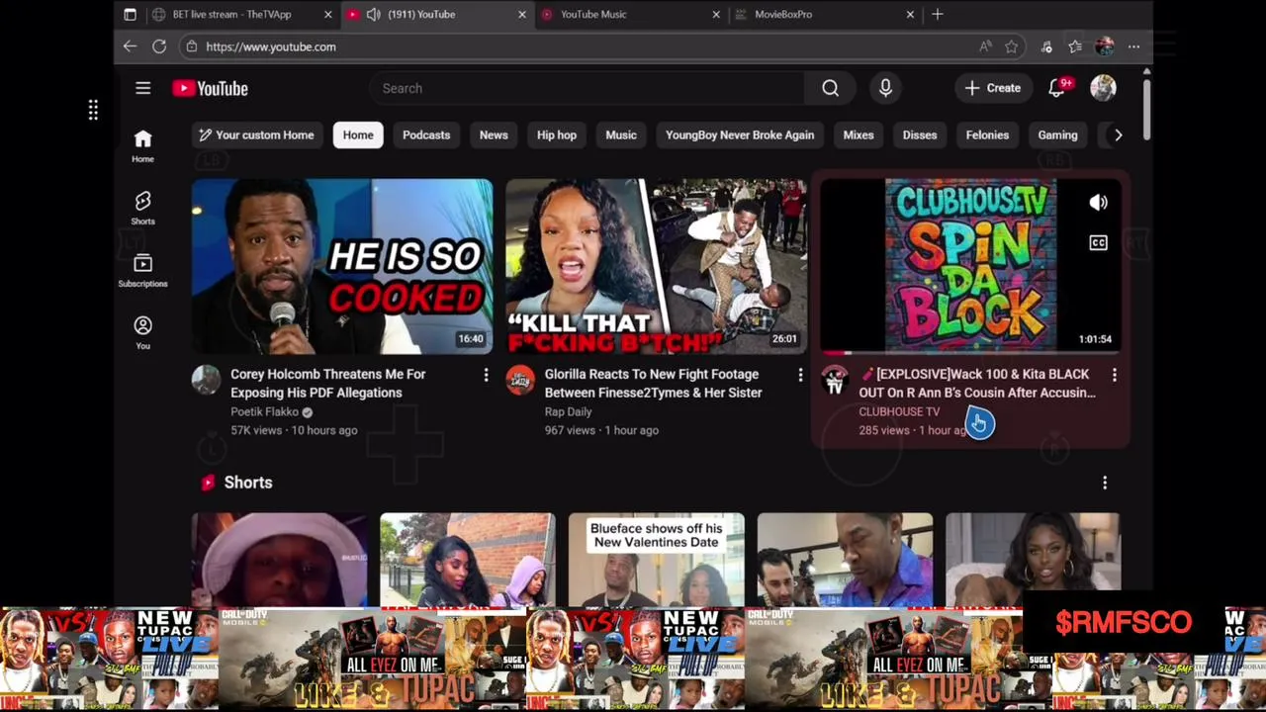Select the Home chip
This screenshot has width=1266, height=712.
click(358, 135)
